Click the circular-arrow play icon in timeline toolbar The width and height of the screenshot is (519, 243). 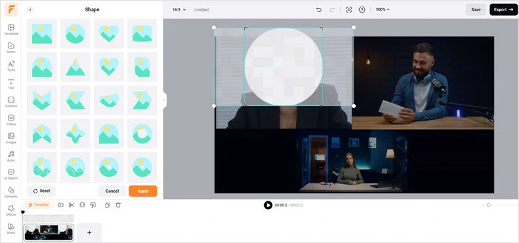(93, 205)
